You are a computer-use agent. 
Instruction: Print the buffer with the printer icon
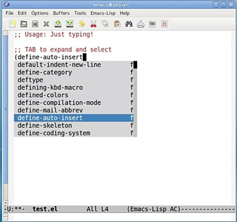141,24
